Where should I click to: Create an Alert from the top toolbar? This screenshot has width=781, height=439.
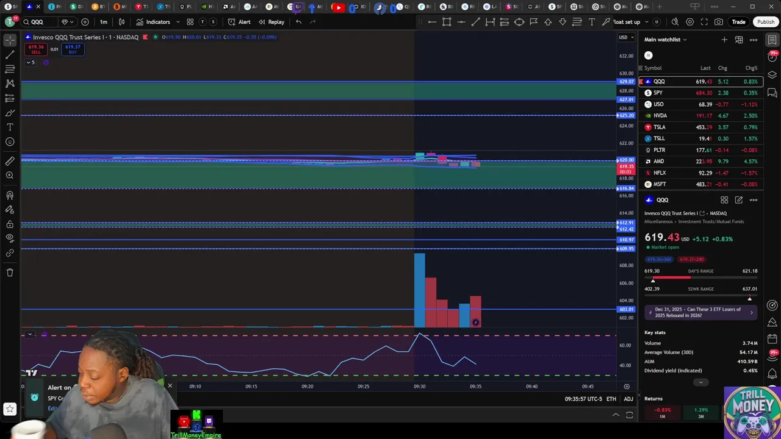[239, 22]
